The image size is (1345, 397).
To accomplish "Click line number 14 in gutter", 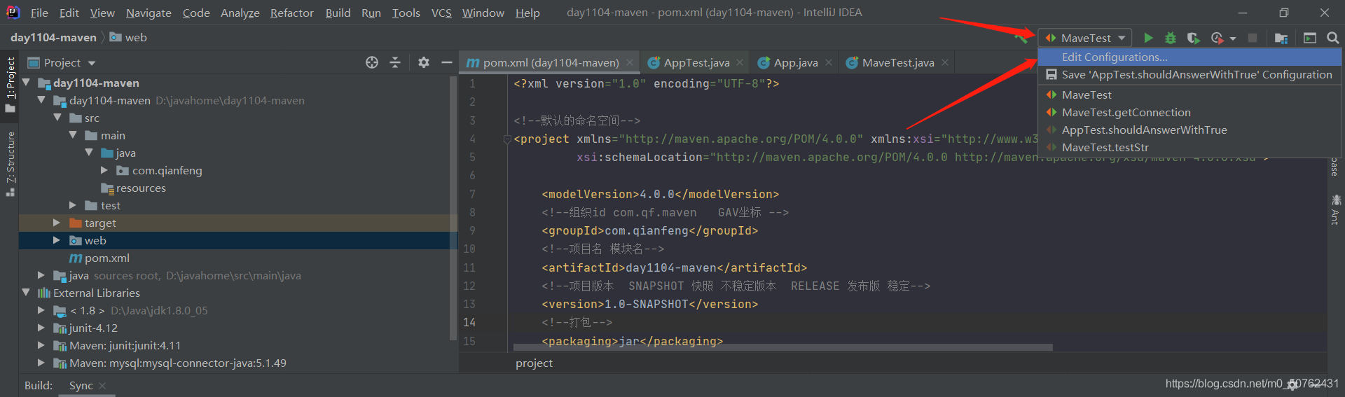I will pos(469,322).
